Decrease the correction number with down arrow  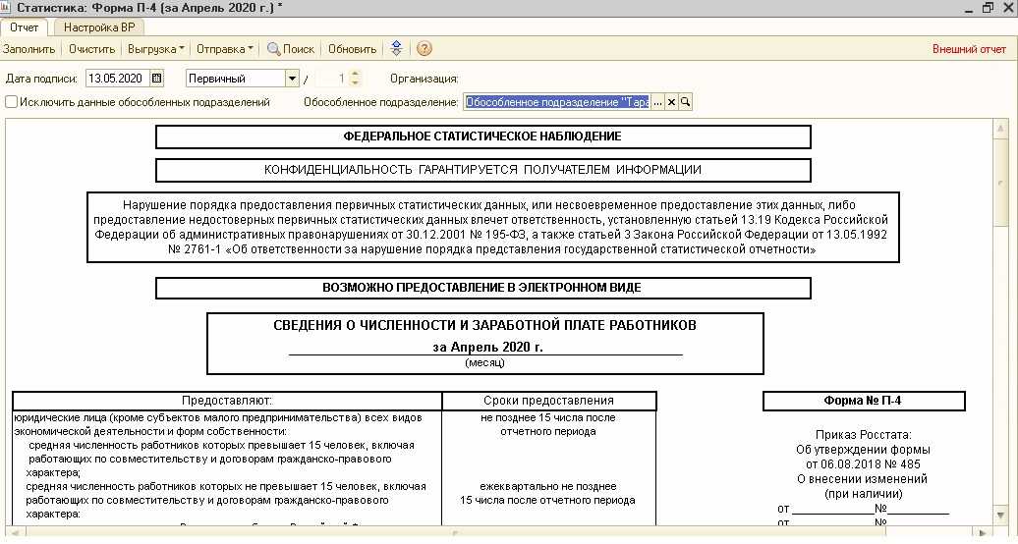[355, 82]
